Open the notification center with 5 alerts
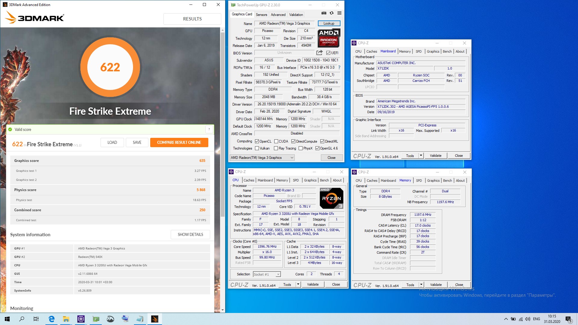578x325 pixels. (568, 319)
